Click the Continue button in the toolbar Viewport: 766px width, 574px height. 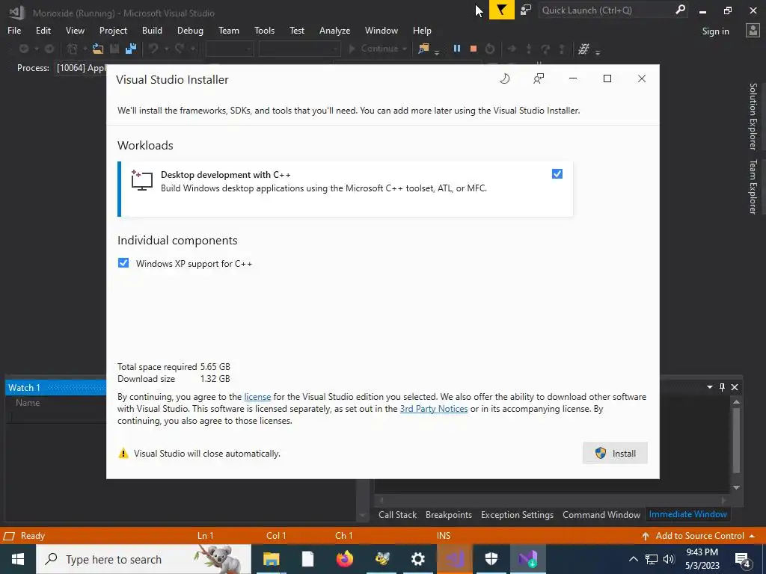coord(379,49)
